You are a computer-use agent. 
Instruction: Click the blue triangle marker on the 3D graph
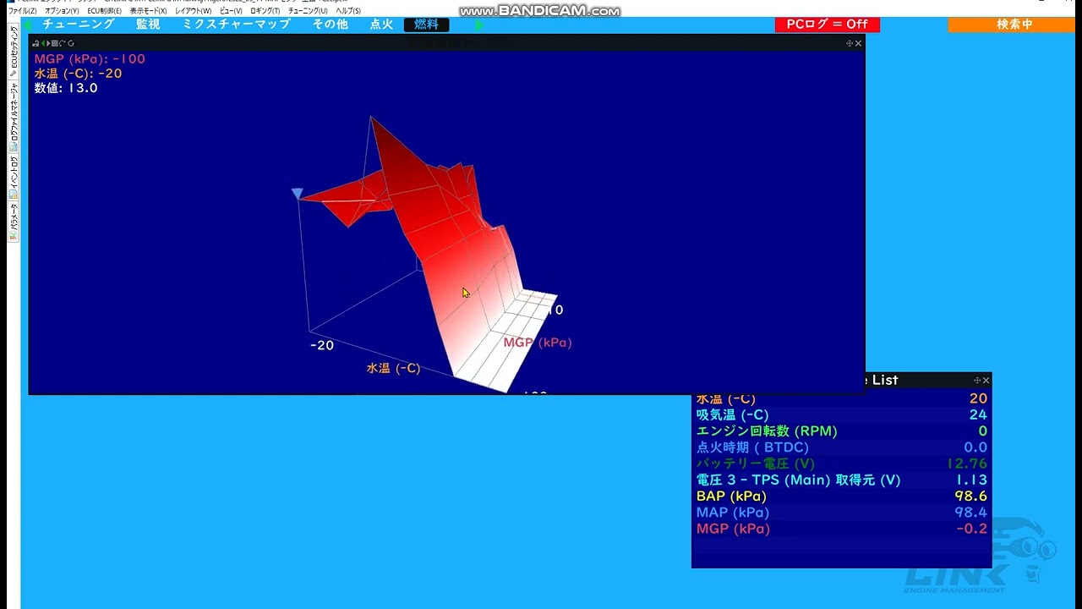297,194
